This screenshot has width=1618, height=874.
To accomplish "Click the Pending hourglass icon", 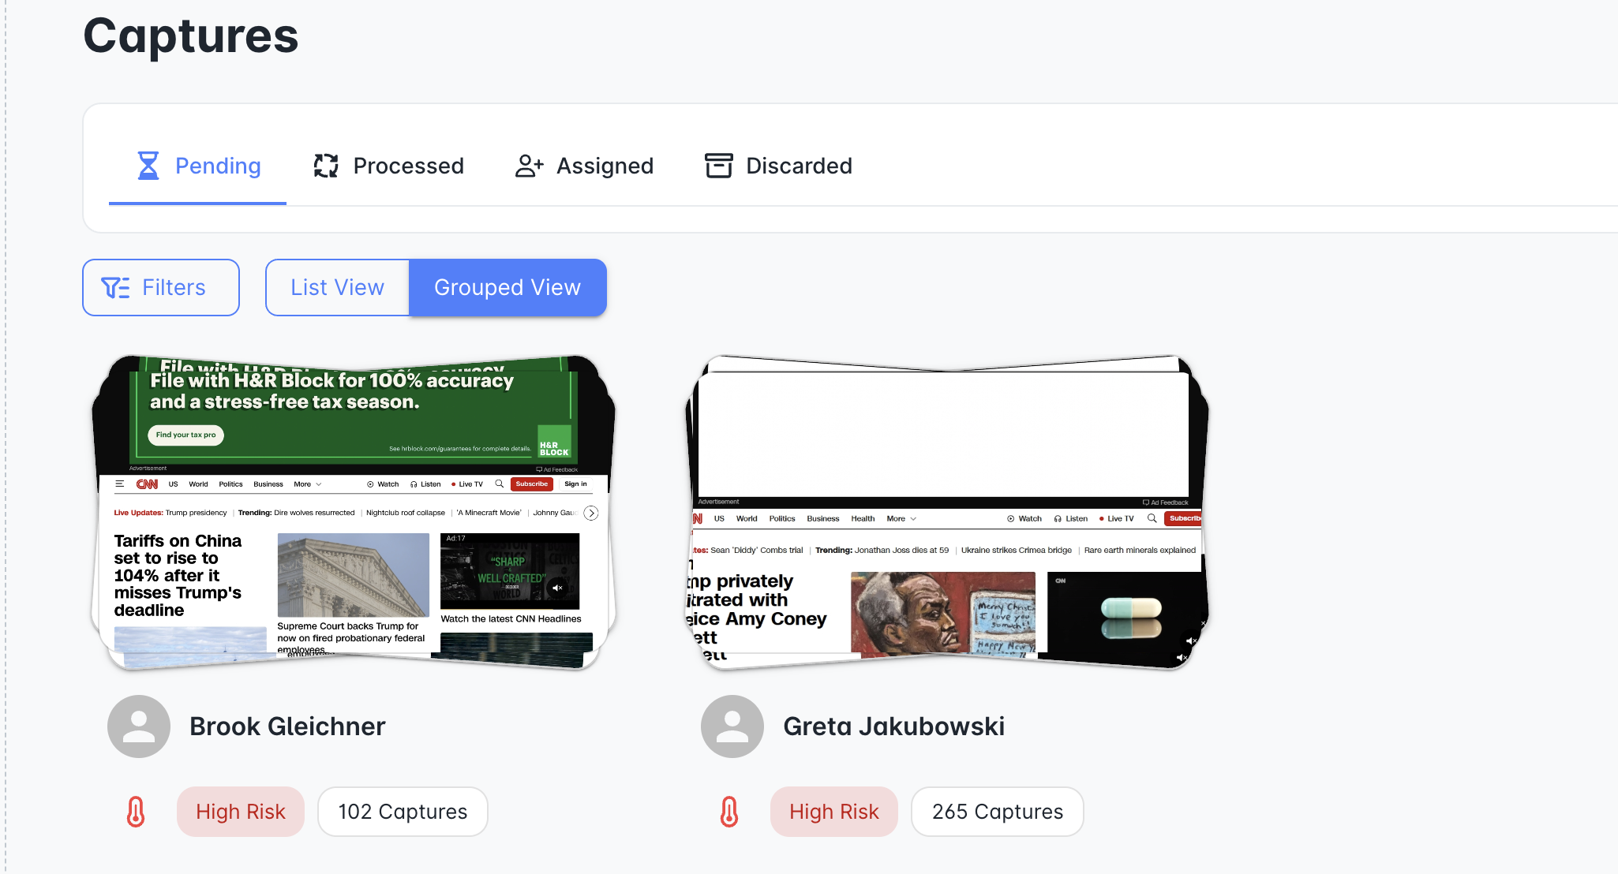I will tap(148, 166).
